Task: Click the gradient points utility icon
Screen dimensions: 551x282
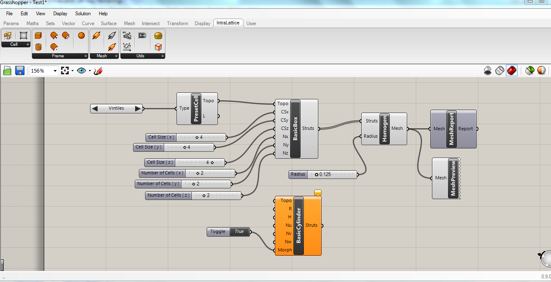Action: click(127, 47)
